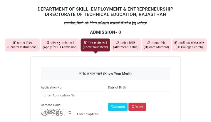This screenshot has width=211, height=122.
Task: Click the circular arrows icon on Allotment Status
Action: [x=118, y=43]
